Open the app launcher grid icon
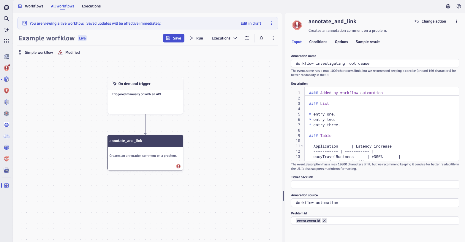This screenshot has height=242, width=465. pyautogui.click(x=6, y=41)
